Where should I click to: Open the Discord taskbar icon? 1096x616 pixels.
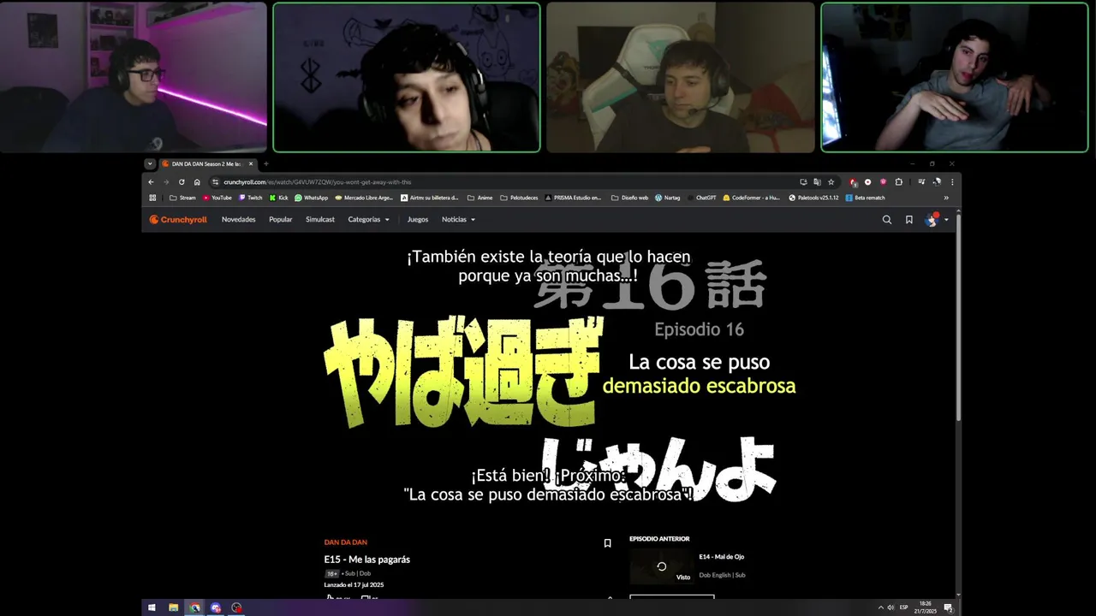216,607
